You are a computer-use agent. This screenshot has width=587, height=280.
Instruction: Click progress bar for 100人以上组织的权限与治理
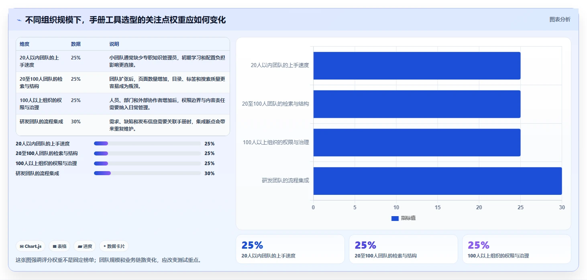click(147, 164)
